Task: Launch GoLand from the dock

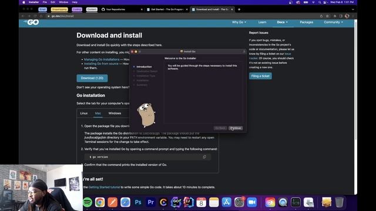Action: pyautogui.click(x=176, y=202)
